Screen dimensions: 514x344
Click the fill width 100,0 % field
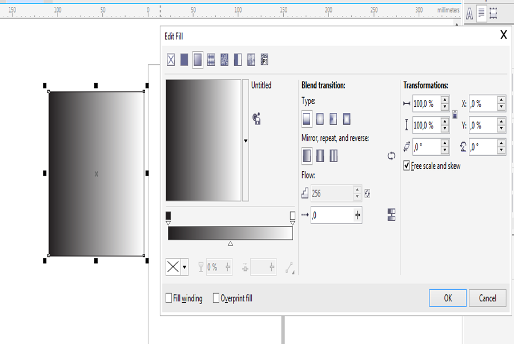tap(427, 104)
